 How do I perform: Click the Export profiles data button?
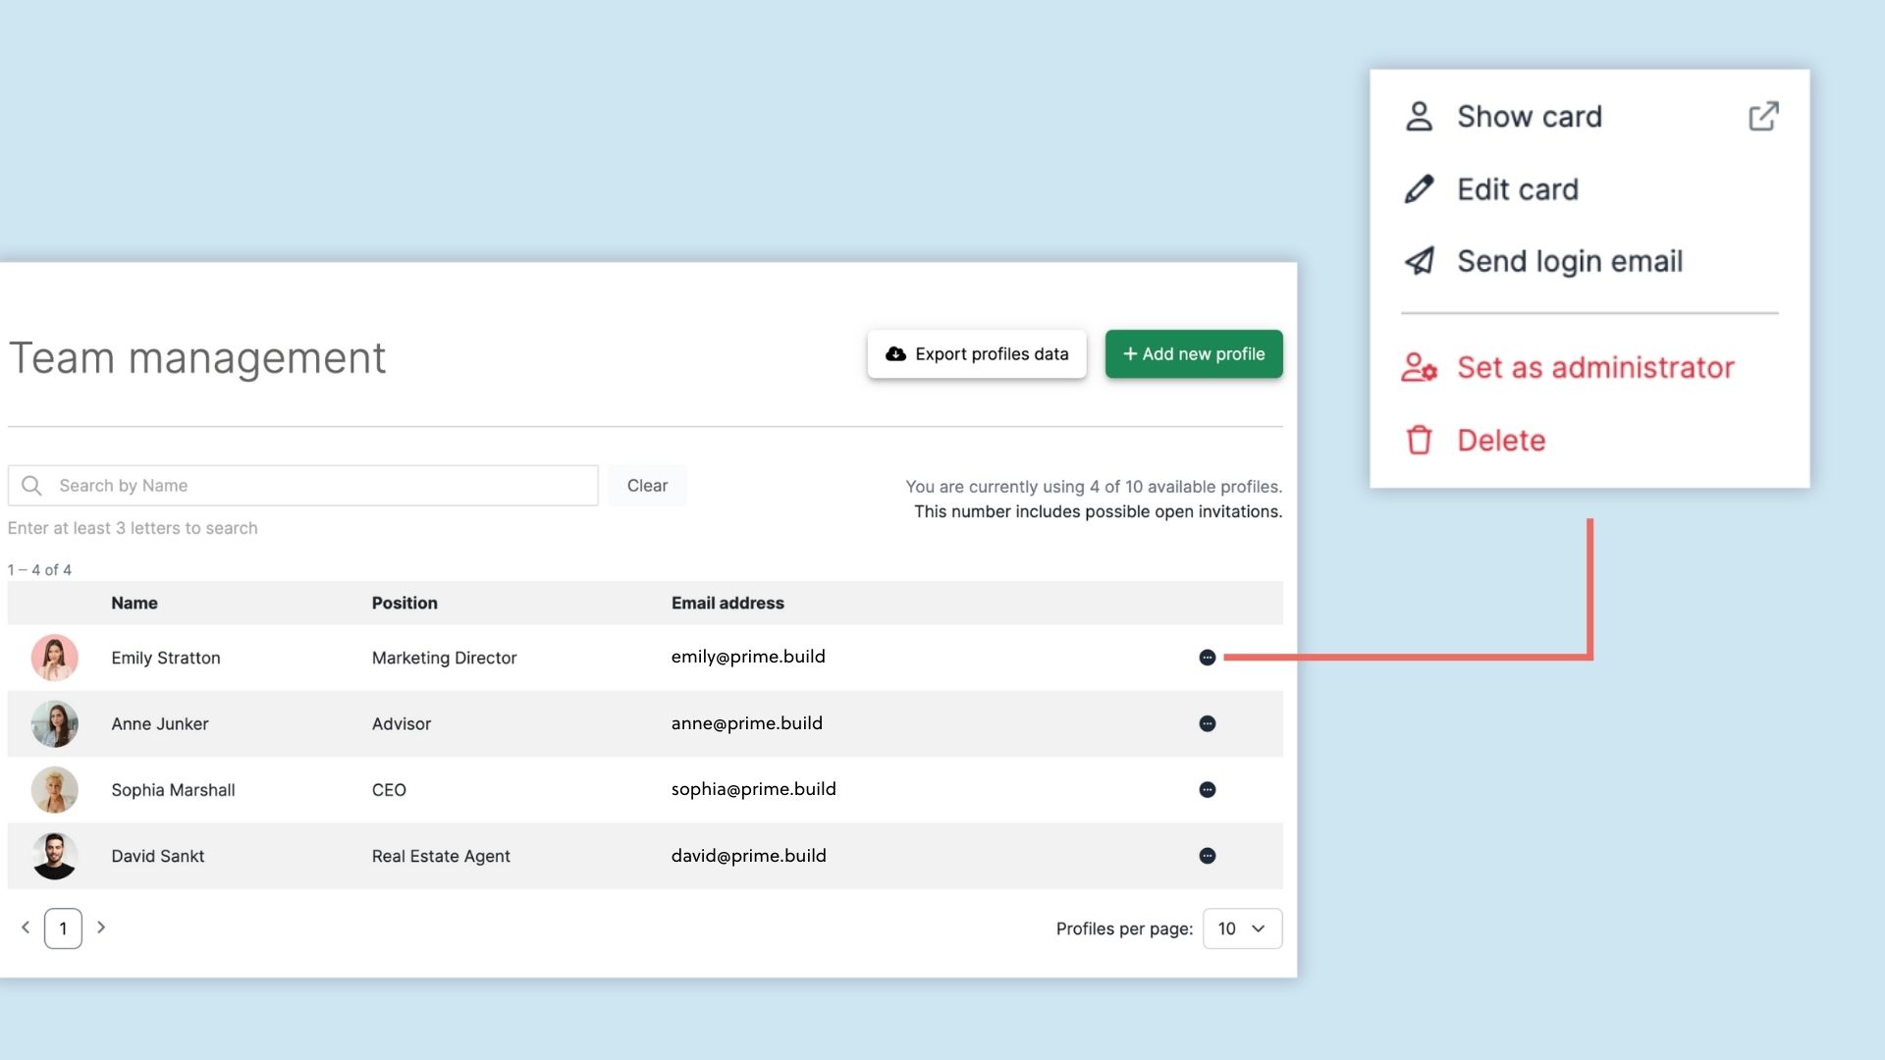[x=977, y=354]
